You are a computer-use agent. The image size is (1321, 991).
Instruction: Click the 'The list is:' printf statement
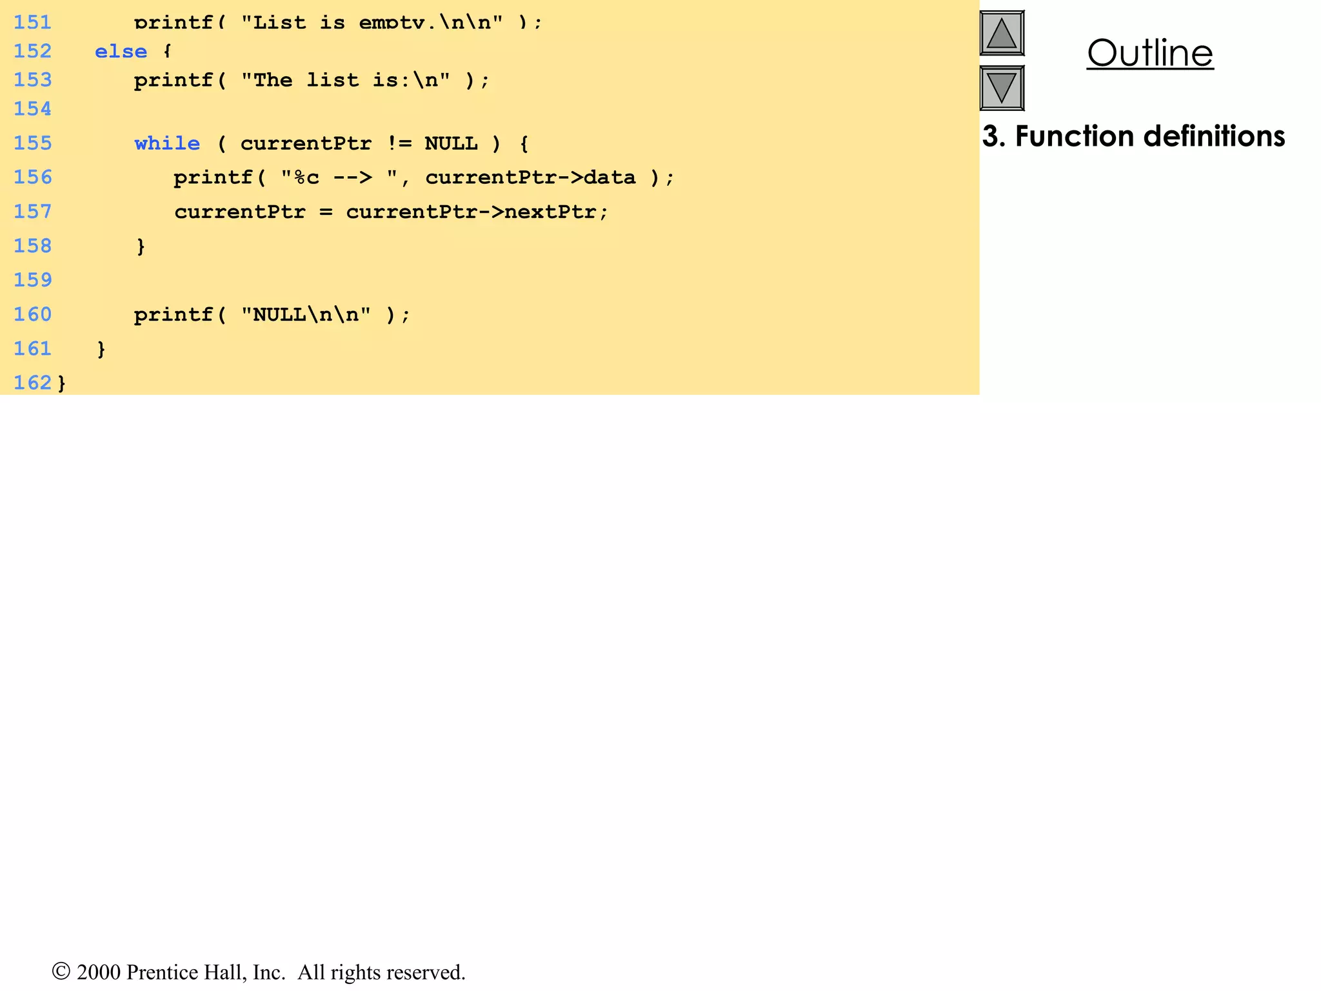coord(312,81)
